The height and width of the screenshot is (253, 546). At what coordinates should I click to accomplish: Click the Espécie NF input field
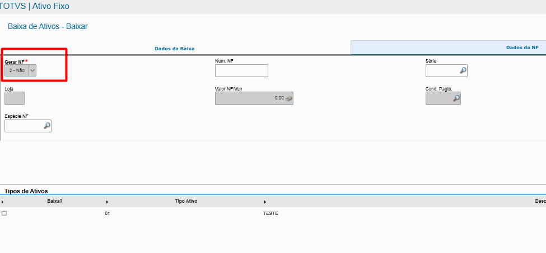point(28,126)
